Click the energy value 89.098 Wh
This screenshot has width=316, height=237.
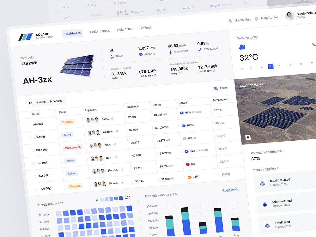pyautogui.click(x=166, y=166)
